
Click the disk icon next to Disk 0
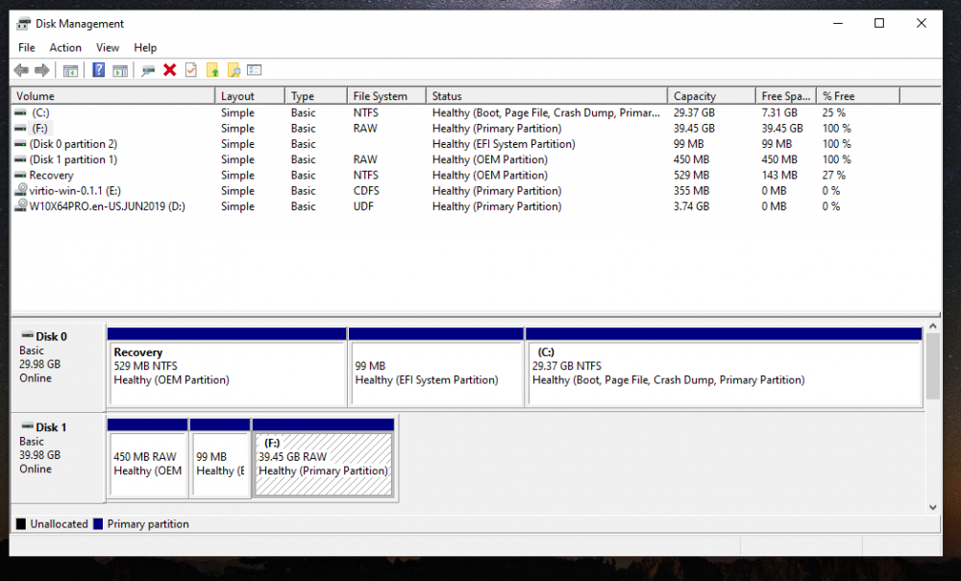[x=27, y=335]
